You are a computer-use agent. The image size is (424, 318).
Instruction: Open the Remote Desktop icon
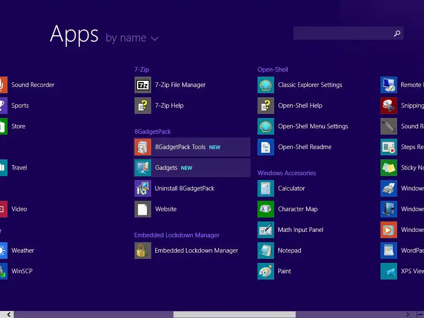(x=389, y=85)
